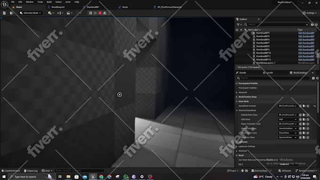Switch to BP_FirstPersonCharacter tab
The image size is (320, 180).
169,7
